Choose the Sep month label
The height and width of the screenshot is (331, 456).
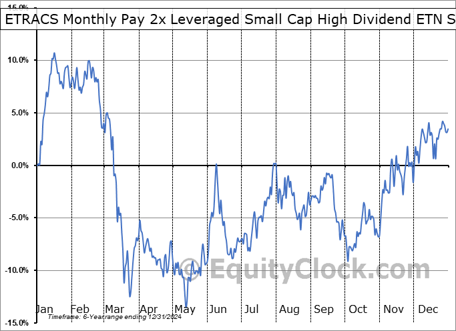324,309
